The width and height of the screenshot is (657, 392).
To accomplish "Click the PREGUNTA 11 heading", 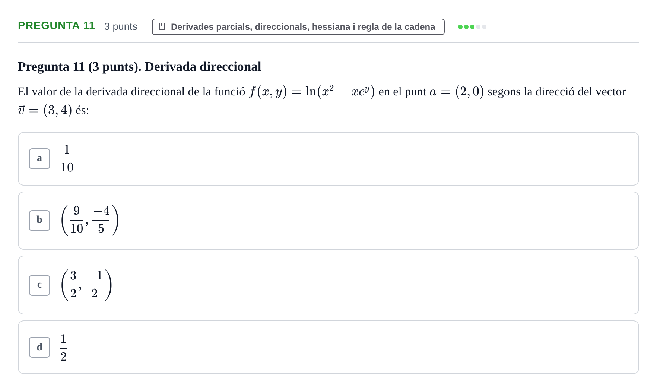I will click(56, 26).
